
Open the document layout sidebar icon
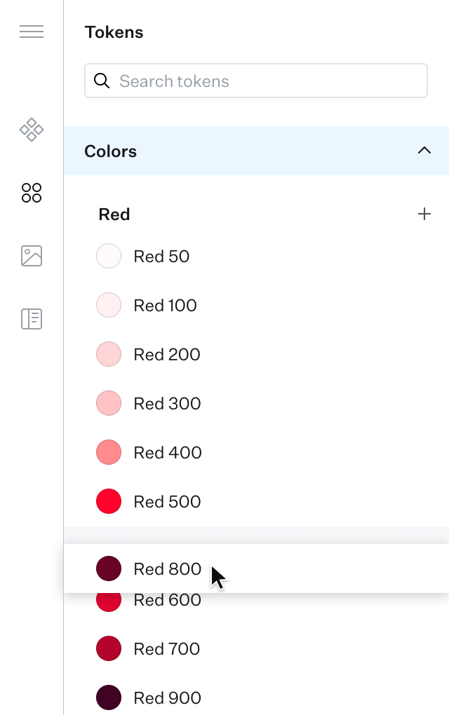point(32,319)
